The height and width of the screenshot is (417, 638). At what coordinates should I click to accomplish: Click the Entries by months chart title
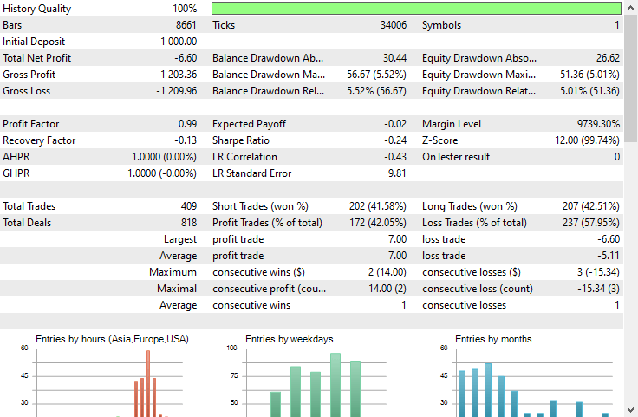coord(493,339)
